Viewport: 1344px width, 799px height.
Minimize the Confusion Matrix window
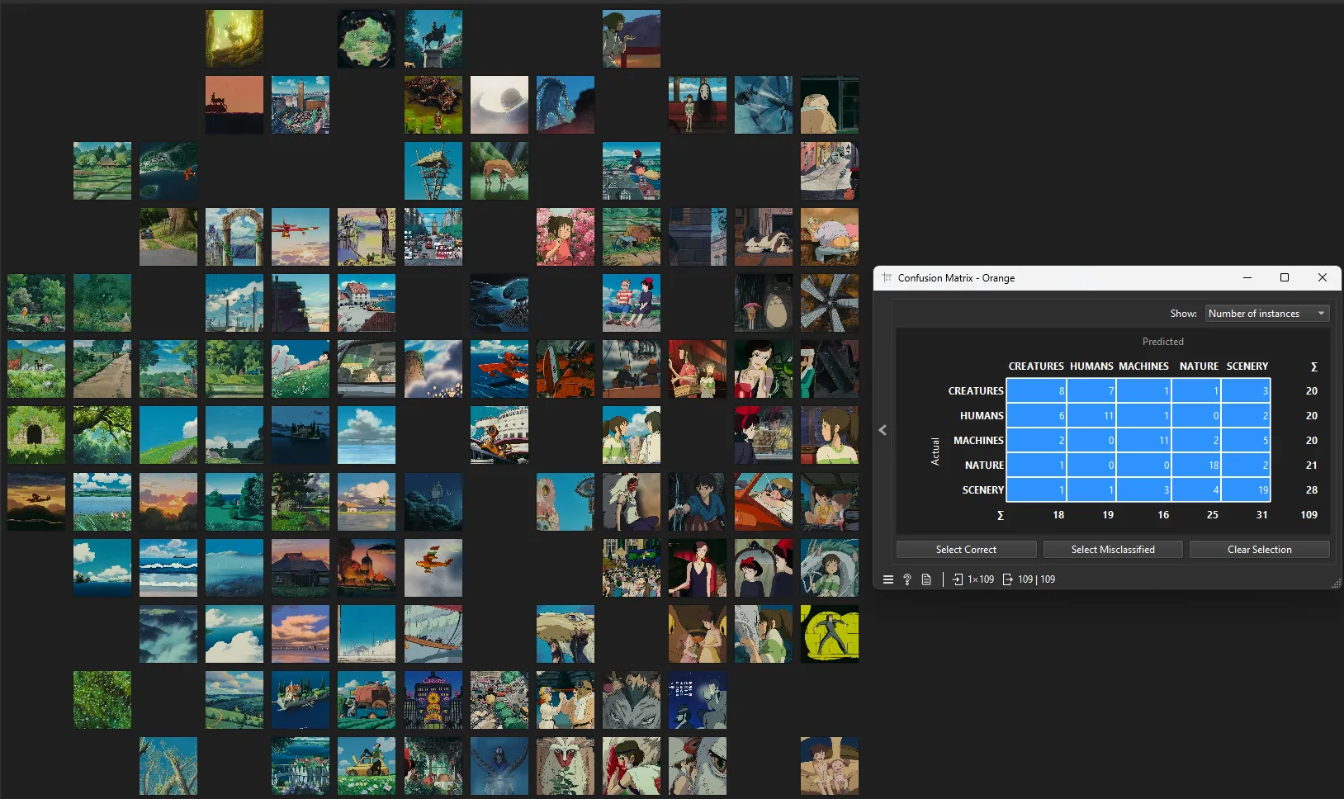tap(1247, 278)
